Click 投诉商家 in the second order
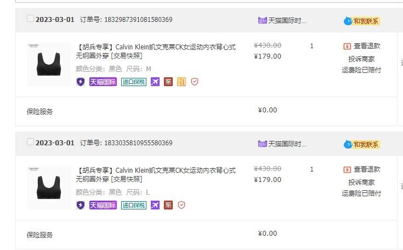 click(361, 183)
